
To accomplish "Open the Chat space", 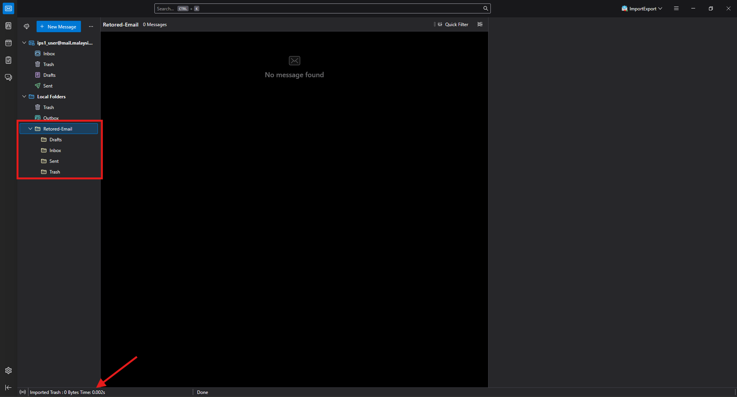I will [8, 78].
